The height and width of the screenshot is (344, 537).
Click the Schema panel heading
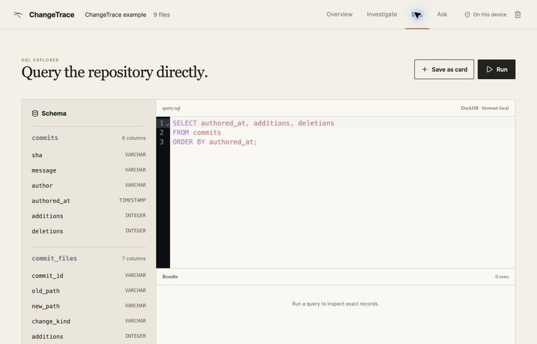pyautogui.click(x=54, y=113)
